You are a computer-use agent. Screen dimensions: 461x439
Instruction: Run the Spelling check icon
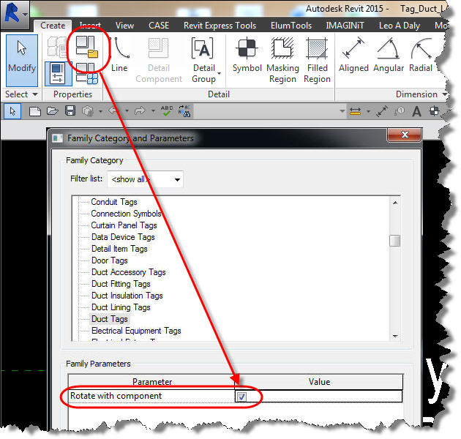(167, 111)
